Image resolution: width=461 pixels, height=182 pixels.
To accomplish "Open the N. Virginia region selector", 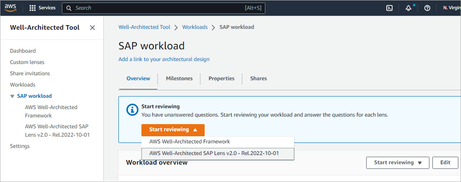I will 452,8.
